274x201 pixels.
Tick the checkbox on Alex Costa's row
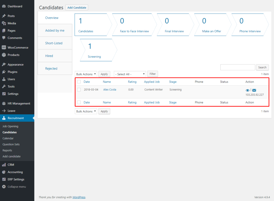[x=79, y=89]
